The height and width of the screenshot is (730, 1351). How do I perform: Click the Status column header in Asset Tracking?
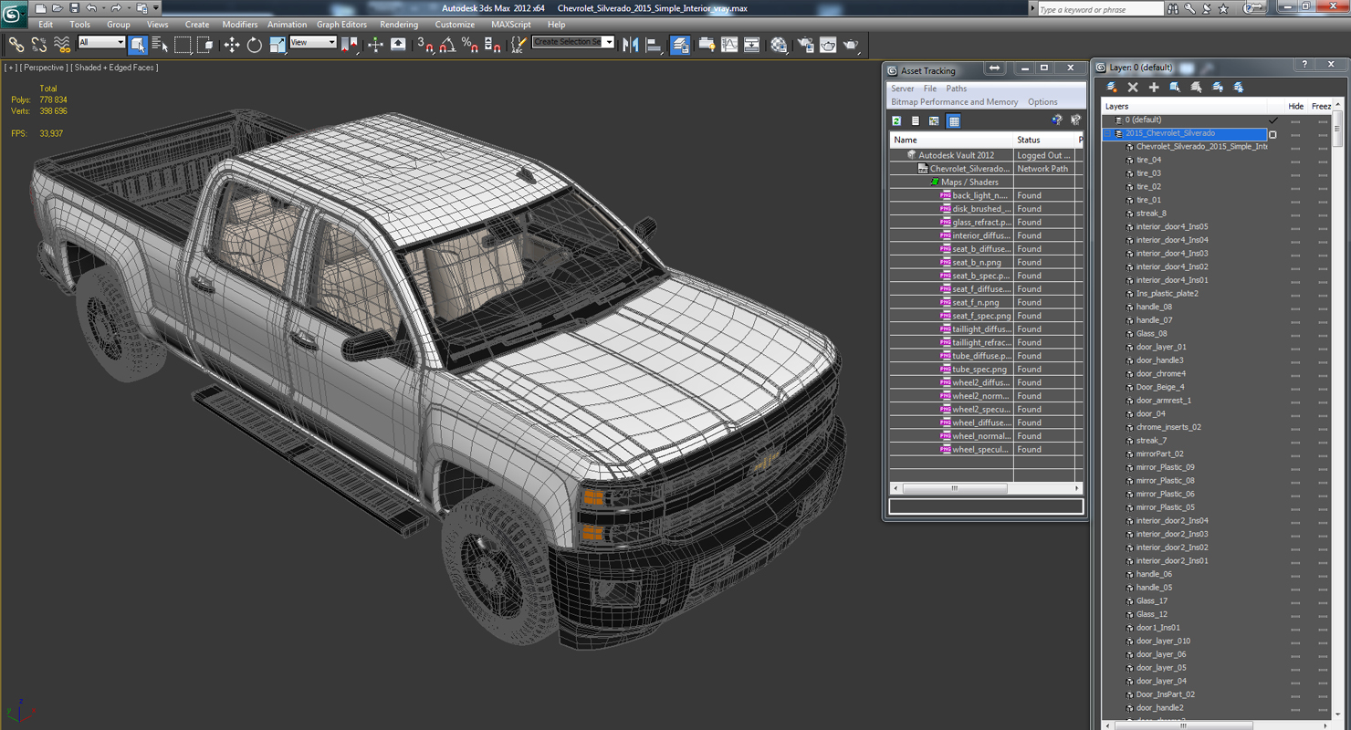(x=1045, y=140)
